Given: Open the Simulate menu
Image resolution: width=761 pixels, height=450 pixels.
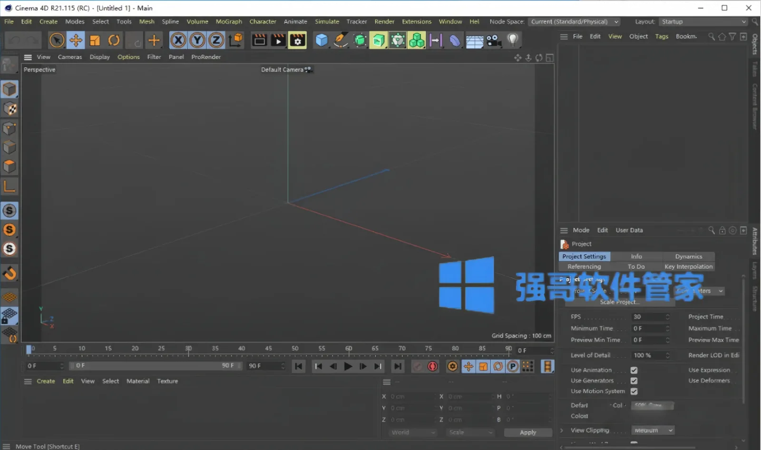Looking at the screenshot, I should click(327, 22).
